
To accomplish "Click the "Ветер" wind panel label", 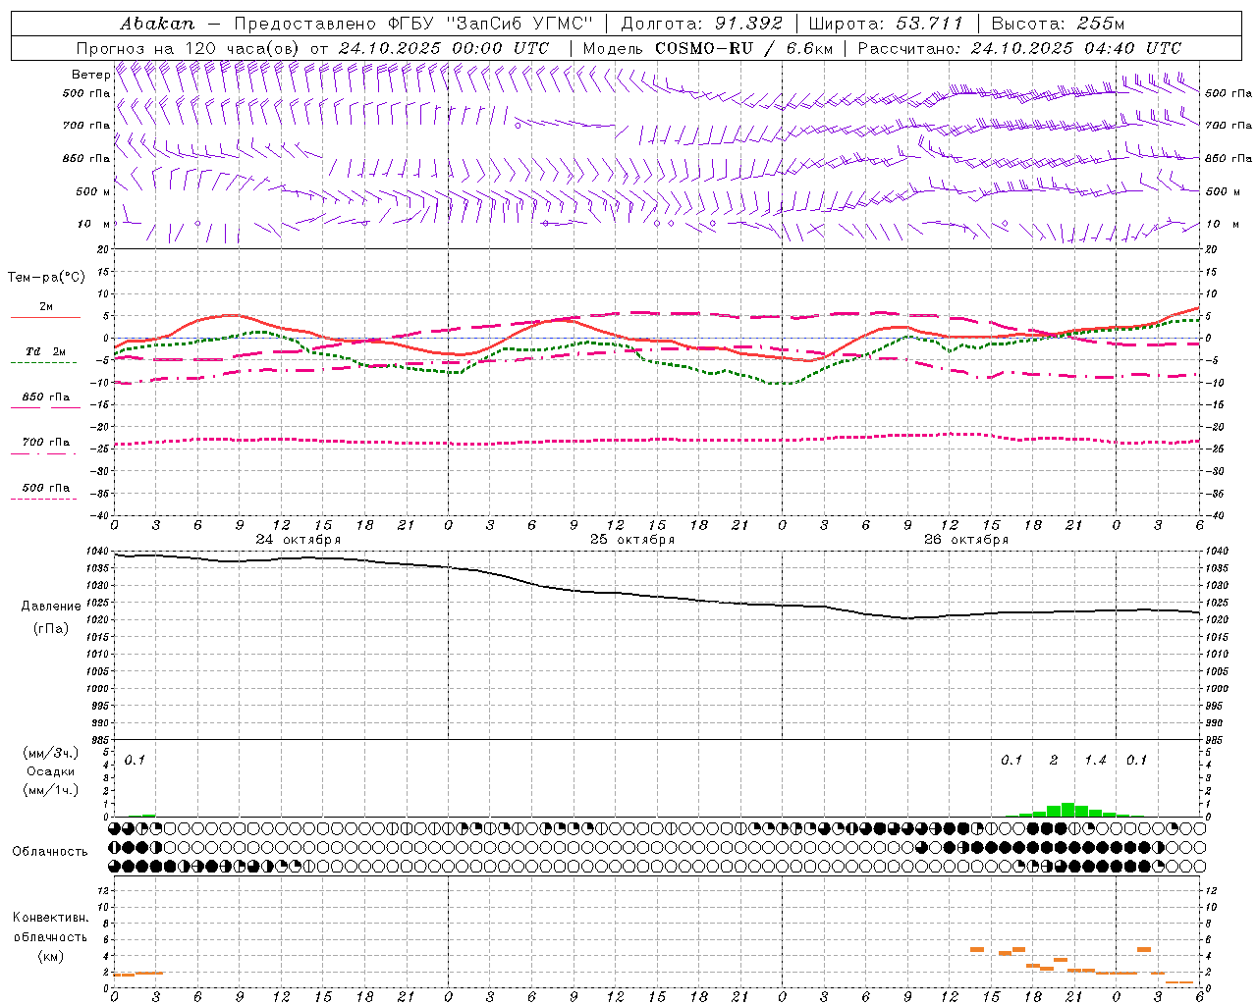I will 91,75.
